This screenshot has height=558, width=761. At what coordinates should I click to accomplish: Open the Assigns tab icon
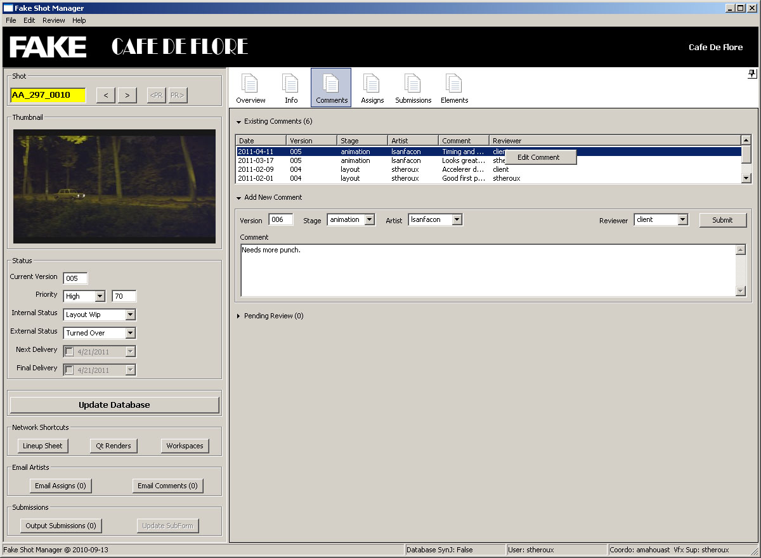pos(372,88)
